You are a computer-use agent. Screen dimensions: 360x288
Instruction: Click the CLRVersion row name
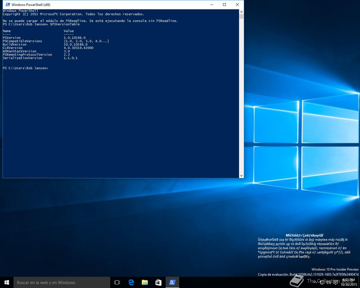click(13, 48)
